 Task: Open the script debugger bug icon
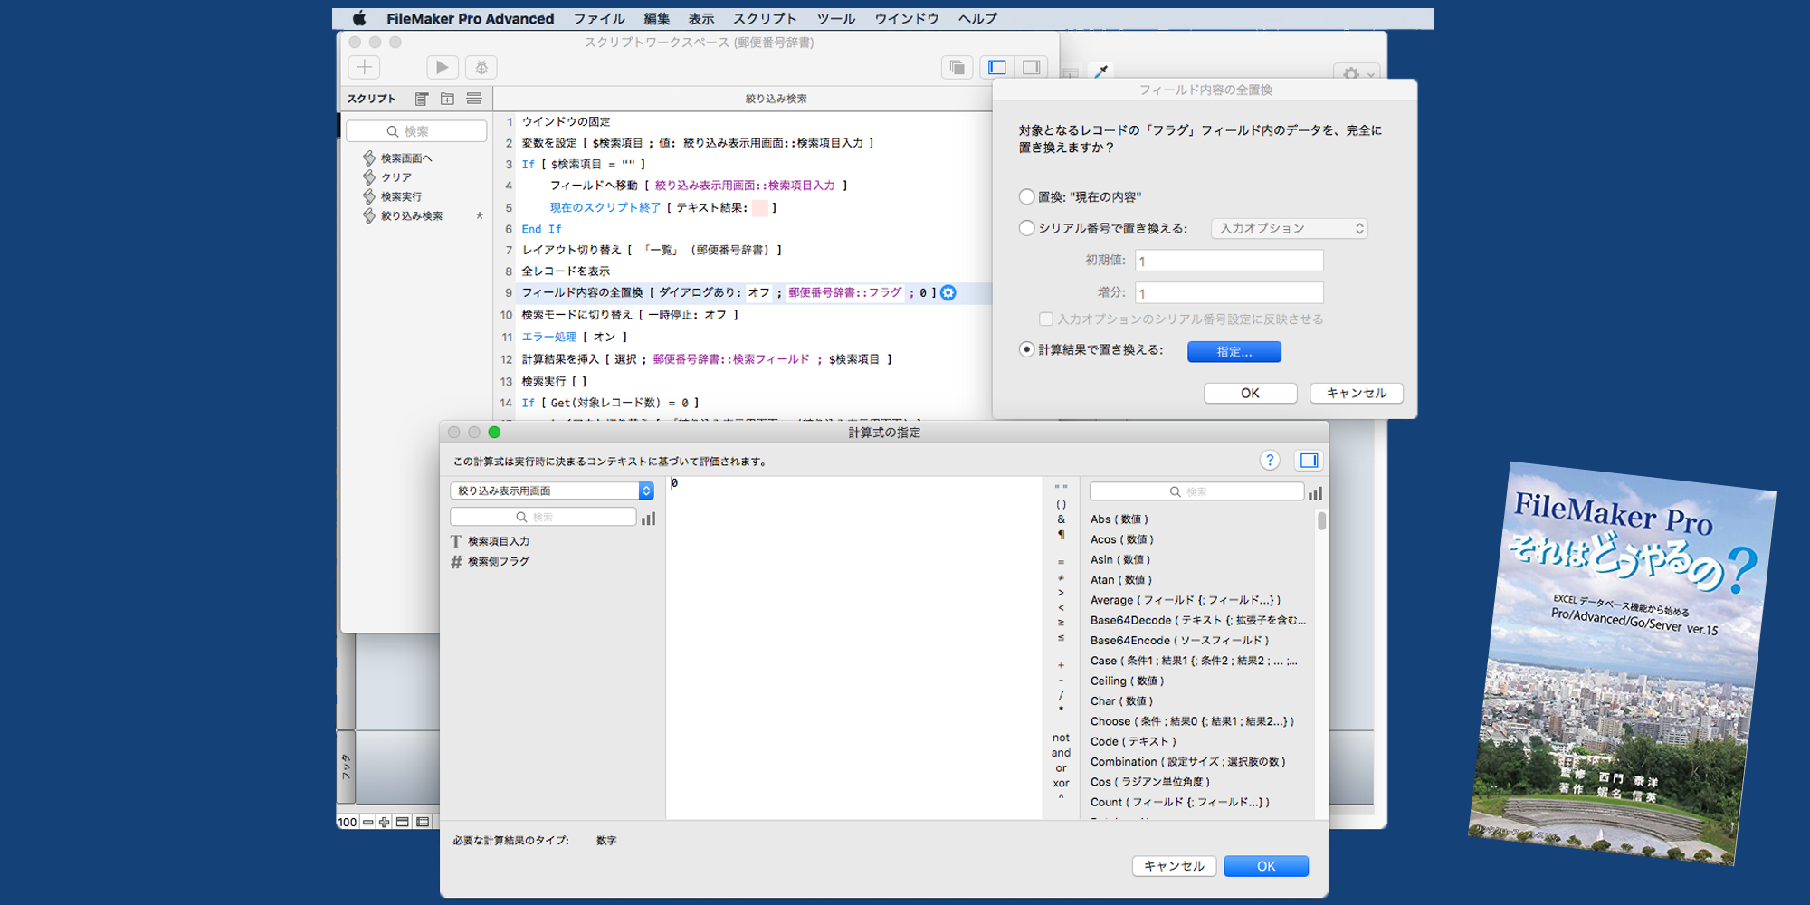[x=481, y=67]
